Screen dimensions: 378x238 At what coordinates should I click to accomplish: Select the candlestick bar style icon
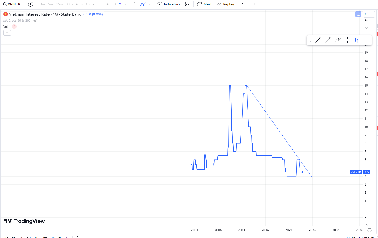pos(135,4)
